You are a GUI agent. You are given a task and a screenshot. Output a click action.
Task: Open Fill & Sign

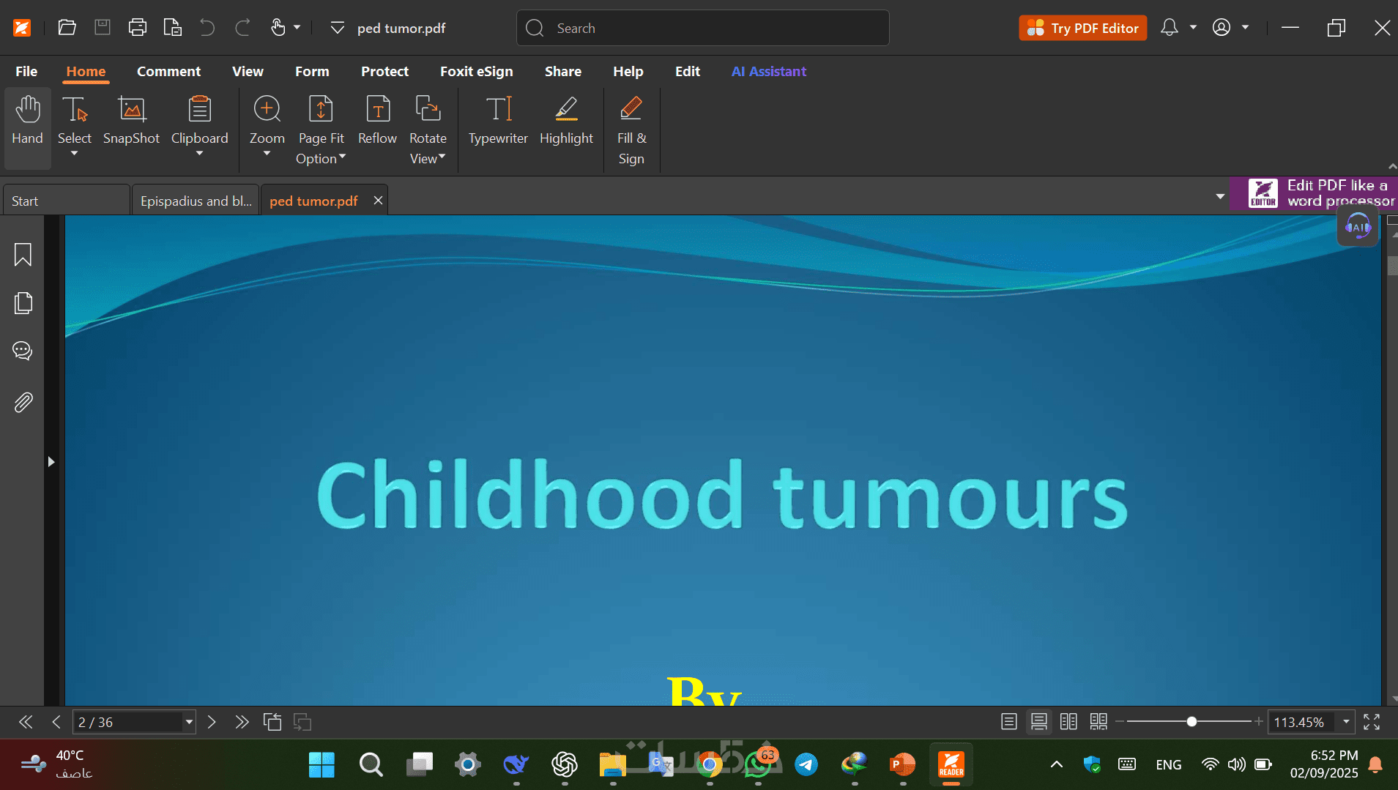click(631, 130)
